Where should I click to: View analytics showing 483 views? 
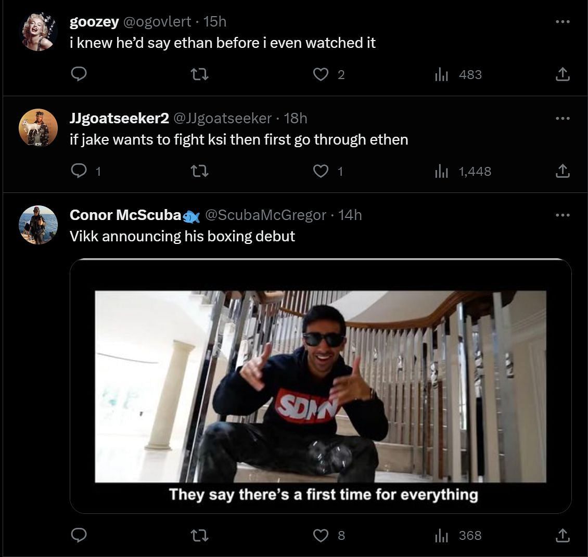coord(458,75)
